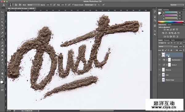Select the Crop tool

[2, 26]
